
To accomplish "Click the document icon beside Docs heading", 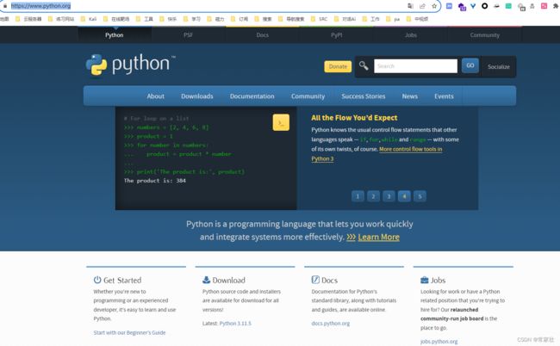I will [315, 280].
